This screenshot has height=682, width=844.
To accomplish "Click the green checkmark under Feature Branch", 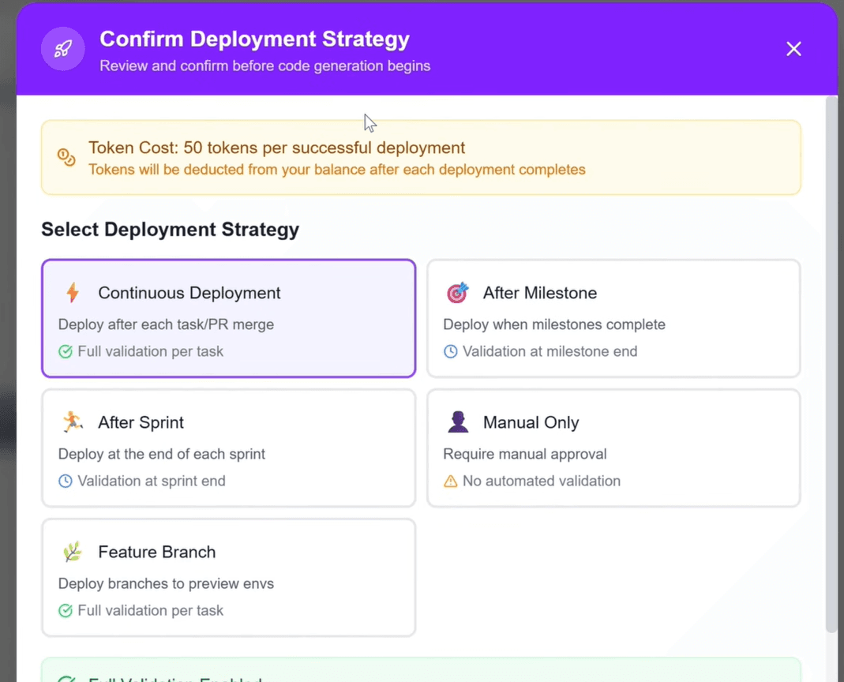I will click(x=65, y=610).
